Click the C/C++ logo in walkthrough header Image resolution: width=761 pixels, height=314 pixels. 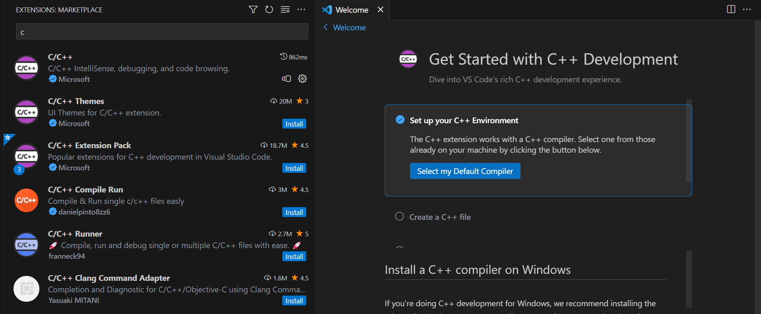point(408,59)
